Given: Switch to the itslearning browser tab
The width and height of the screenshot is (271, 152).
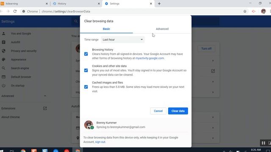Looking at the screenshot, I should tap(24, 4).
